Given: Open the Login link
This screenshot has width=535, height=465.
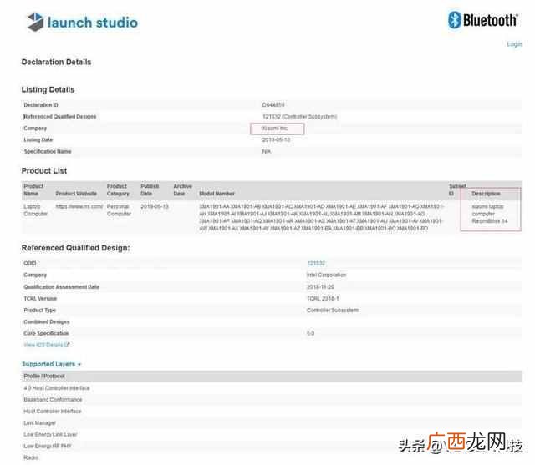Looking at the screenshot, I should (x=514, y=44).
